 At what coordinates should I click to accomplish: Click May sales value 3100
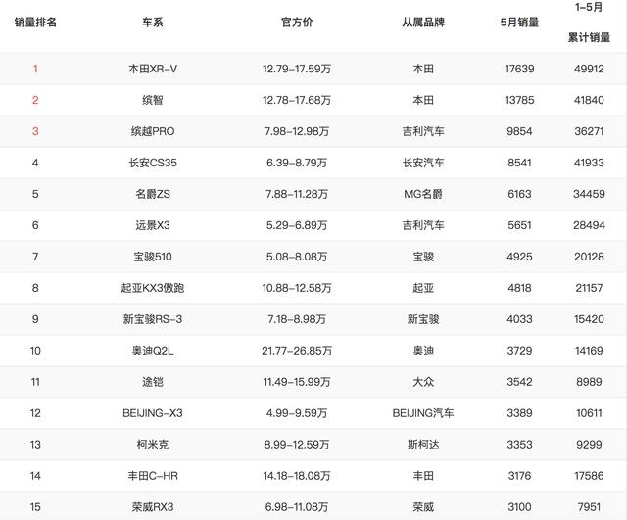click(x=519, y=507)
